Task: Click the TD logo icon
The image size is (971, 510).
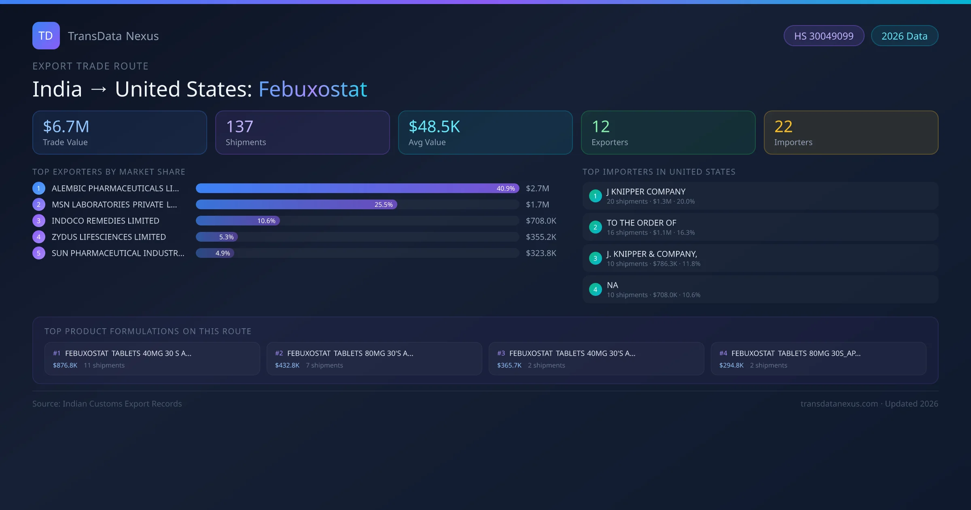Action: click(46, 36)
